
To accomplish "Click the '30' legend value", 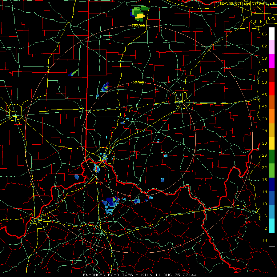I will pyautogui.click(x=264, y=143).
